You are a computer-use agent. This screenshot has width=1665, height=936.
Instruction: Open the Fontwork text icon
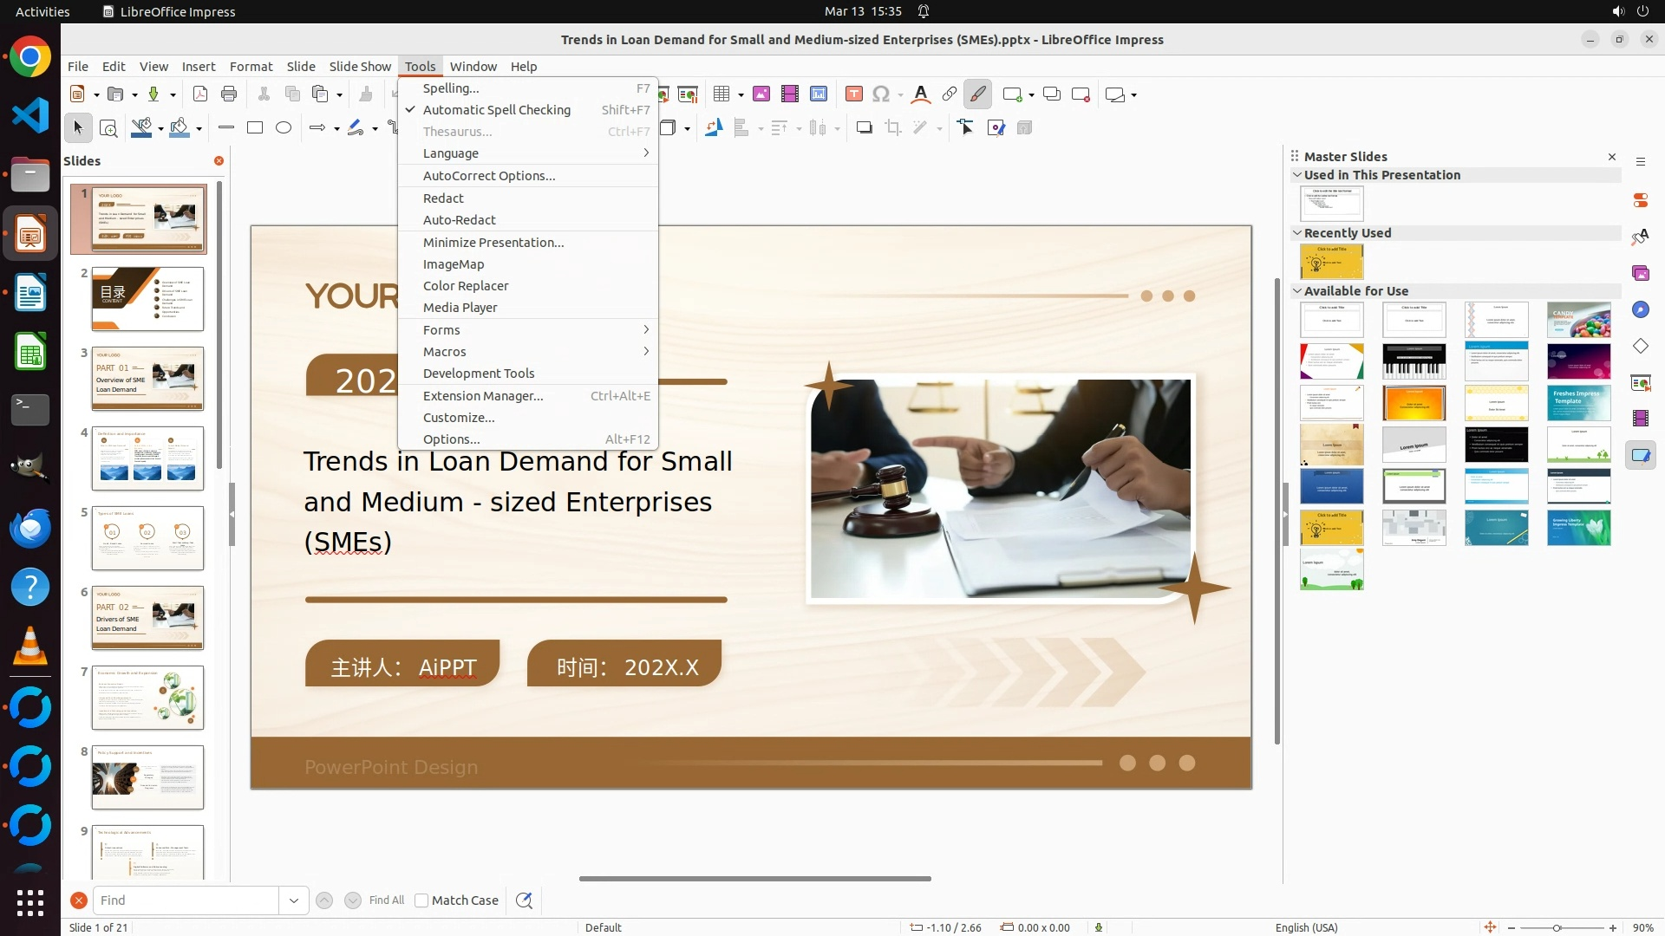921,94
